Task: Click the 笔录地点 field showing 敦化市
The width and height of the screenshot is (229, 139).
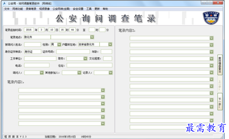Action: tap(37, 37)
